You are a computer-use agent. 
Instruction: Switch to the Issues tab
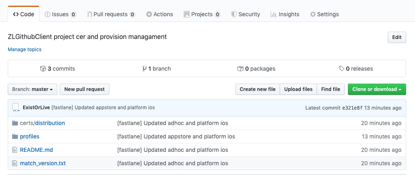click(x=60, y=14)
